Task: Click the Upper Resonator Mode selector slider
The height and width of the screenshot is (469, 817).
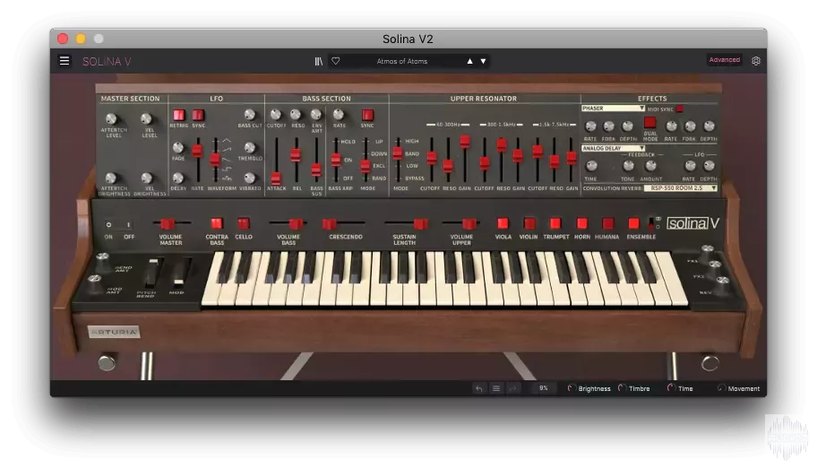Action: (x=398, y=153)
